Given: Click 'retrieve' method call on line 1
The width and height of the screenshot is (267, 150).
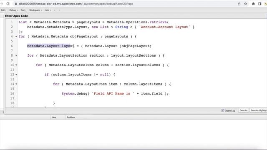Looking at the screenshot, I should 158,22.
